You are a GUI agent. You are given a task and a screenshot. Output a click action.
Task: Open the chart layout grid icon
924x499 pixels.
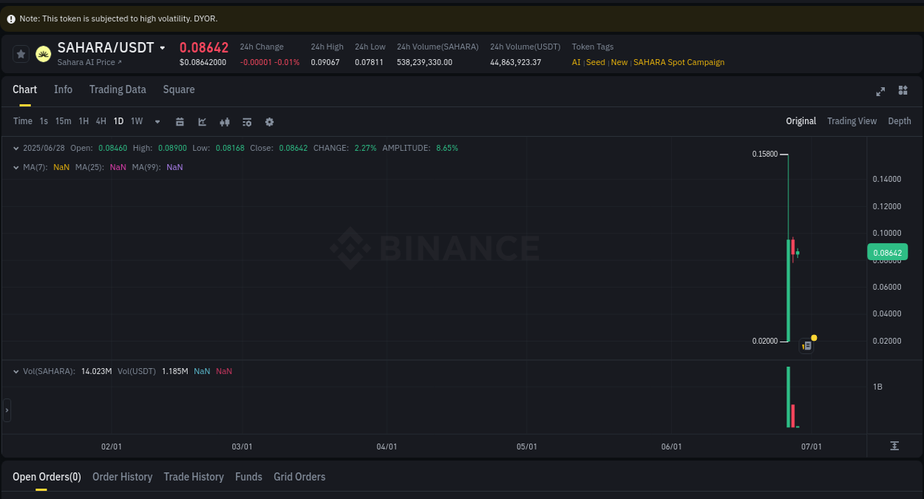click(903, 91)
